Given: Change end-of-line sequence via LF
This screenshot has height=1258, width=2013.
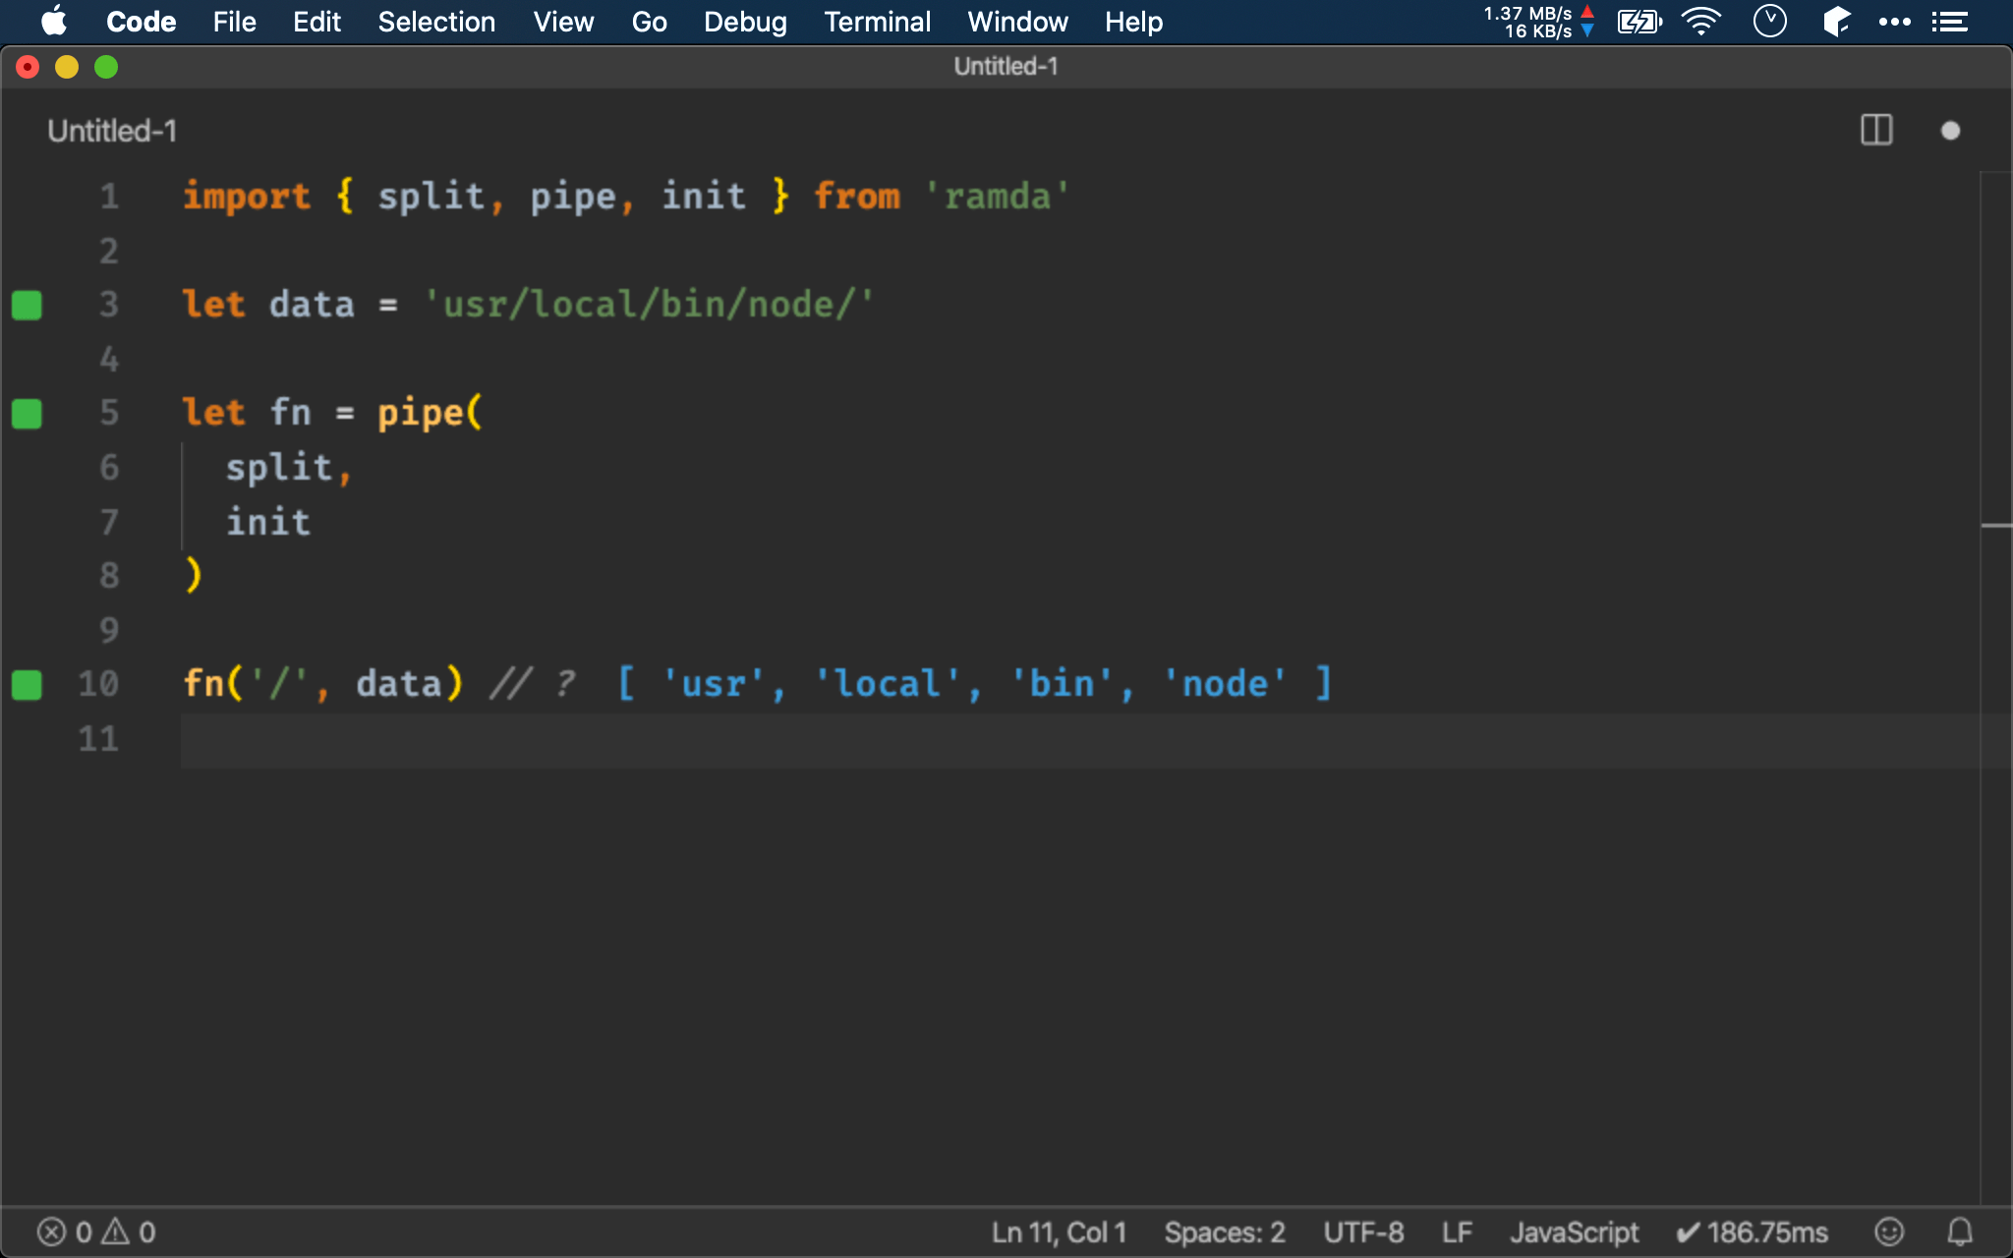Looking at the screenshot, I should pyautogui.click(x=1457, y=1232).
